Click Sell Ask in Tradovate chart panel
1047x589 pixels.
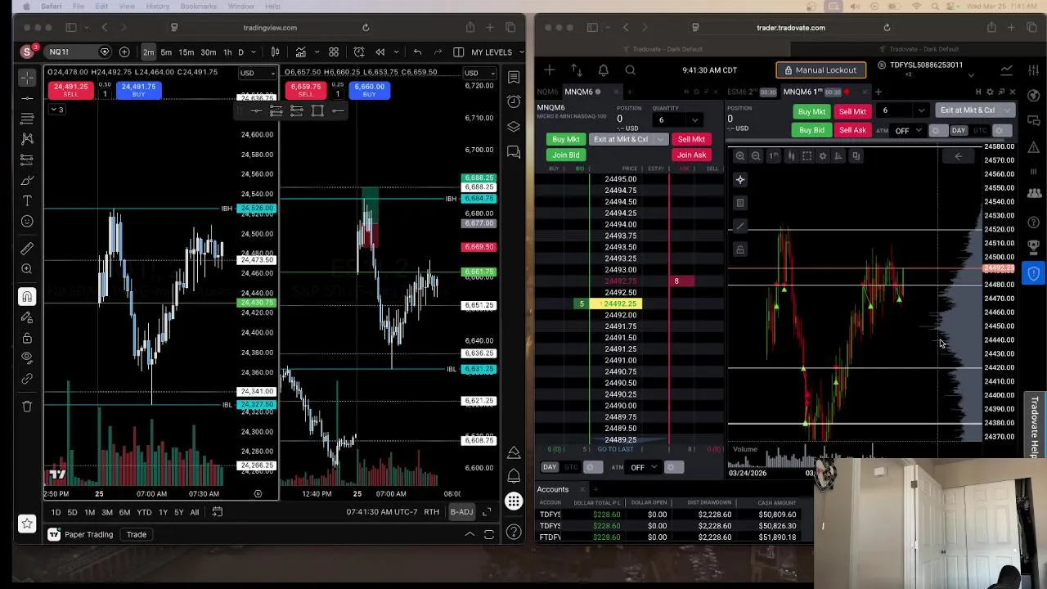[852, 130]
